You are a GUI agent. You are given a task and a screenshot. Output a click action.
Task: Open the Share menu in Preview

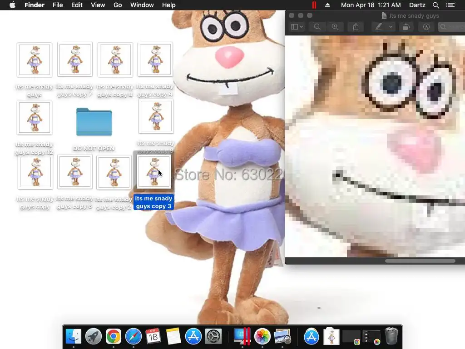coord(356,27)
